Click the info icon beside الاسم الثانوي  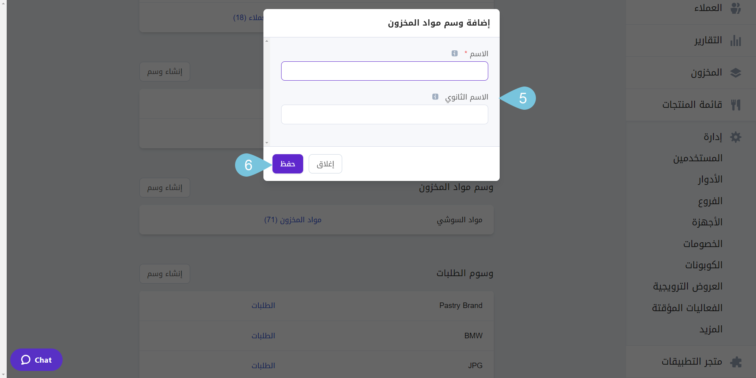[435, 97]
